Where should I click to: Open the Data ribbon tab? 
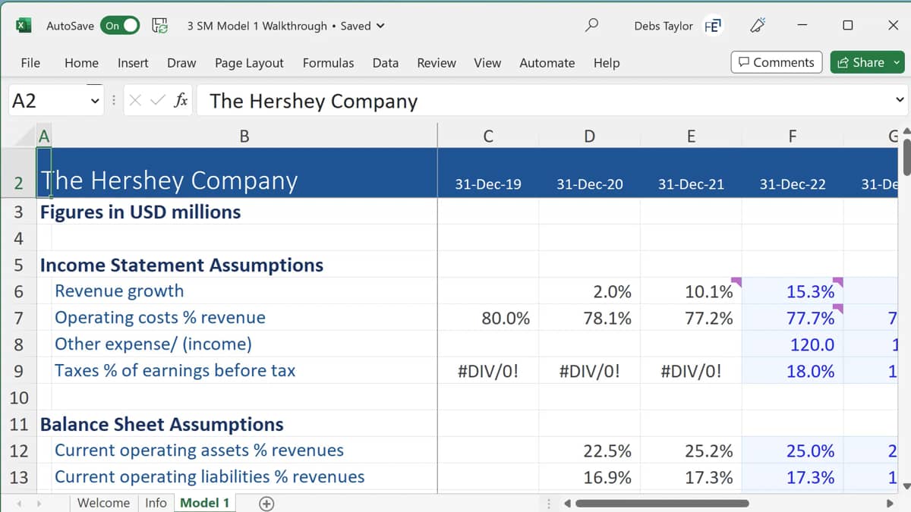(x=386, y=63)
